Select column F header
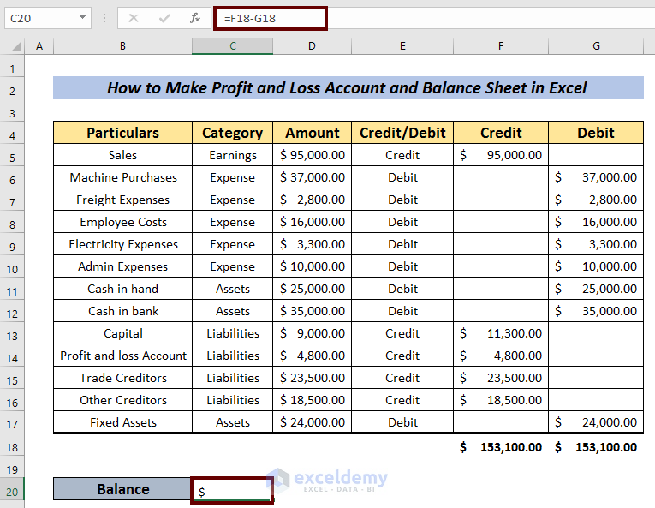The image size is (655, 508). (501, 46)
